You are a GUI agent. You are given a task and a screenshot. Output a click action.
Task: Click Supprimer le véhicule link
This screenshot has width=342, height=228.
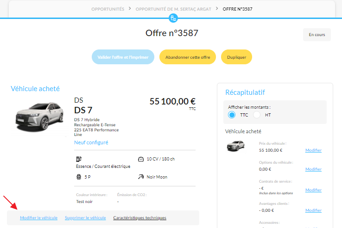pos(85,218)
